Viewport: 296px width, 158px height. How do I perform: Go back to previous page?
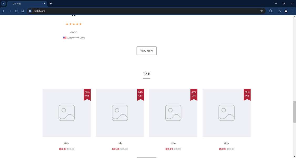pyautogui.click(x=4, y=11)
